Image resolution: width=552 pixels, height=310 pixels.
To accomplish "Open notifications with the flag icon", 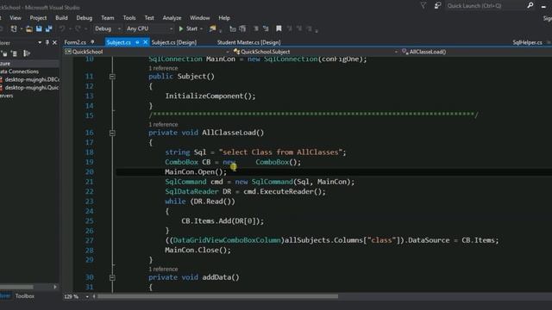I will coord(423,6).
